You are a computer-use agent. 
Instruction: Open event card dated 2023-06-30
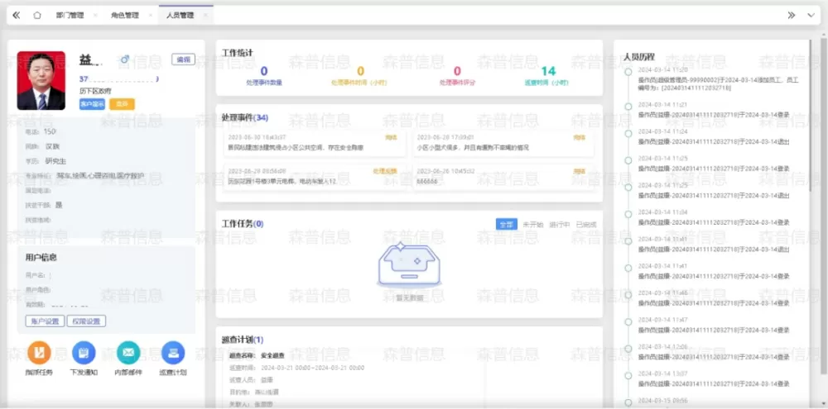point(315,144)
